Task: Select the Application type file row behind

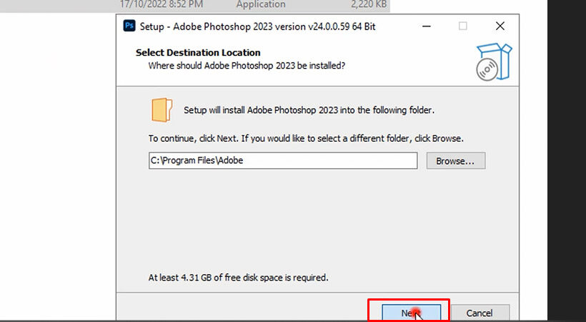Action: click(261, 4)
